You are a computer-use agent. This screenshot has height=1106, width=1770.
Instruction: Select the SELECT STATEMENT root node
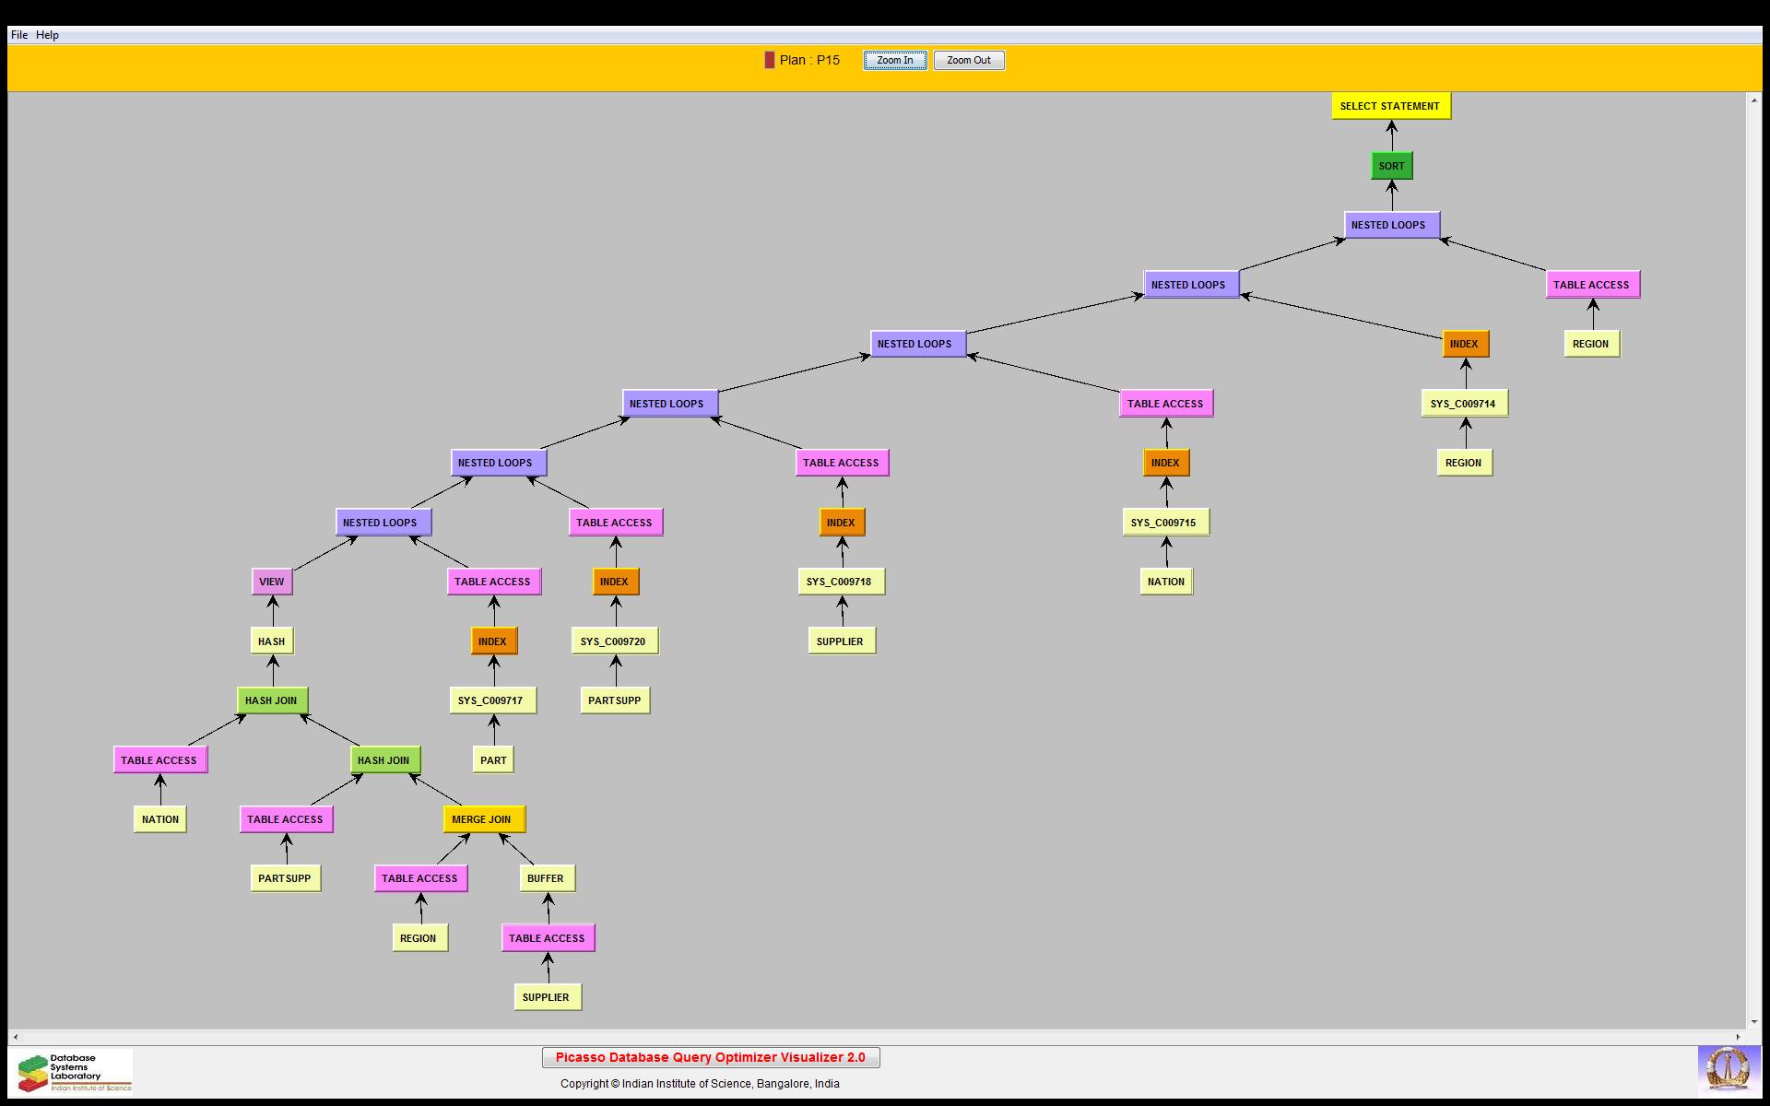(x=1390, y=106)
